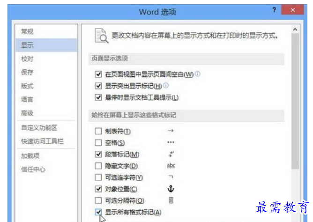Click the optional break symbol
The height and width of the screenshot is (222, 313).
tap(171, 200)
